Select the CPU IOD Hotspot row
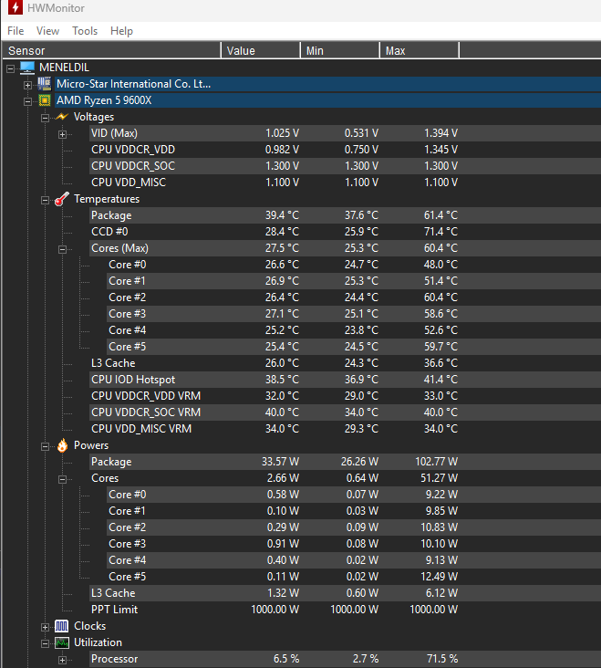Viewport: 601px width, 668px height. pyautogui.click(x=345, y=380)
